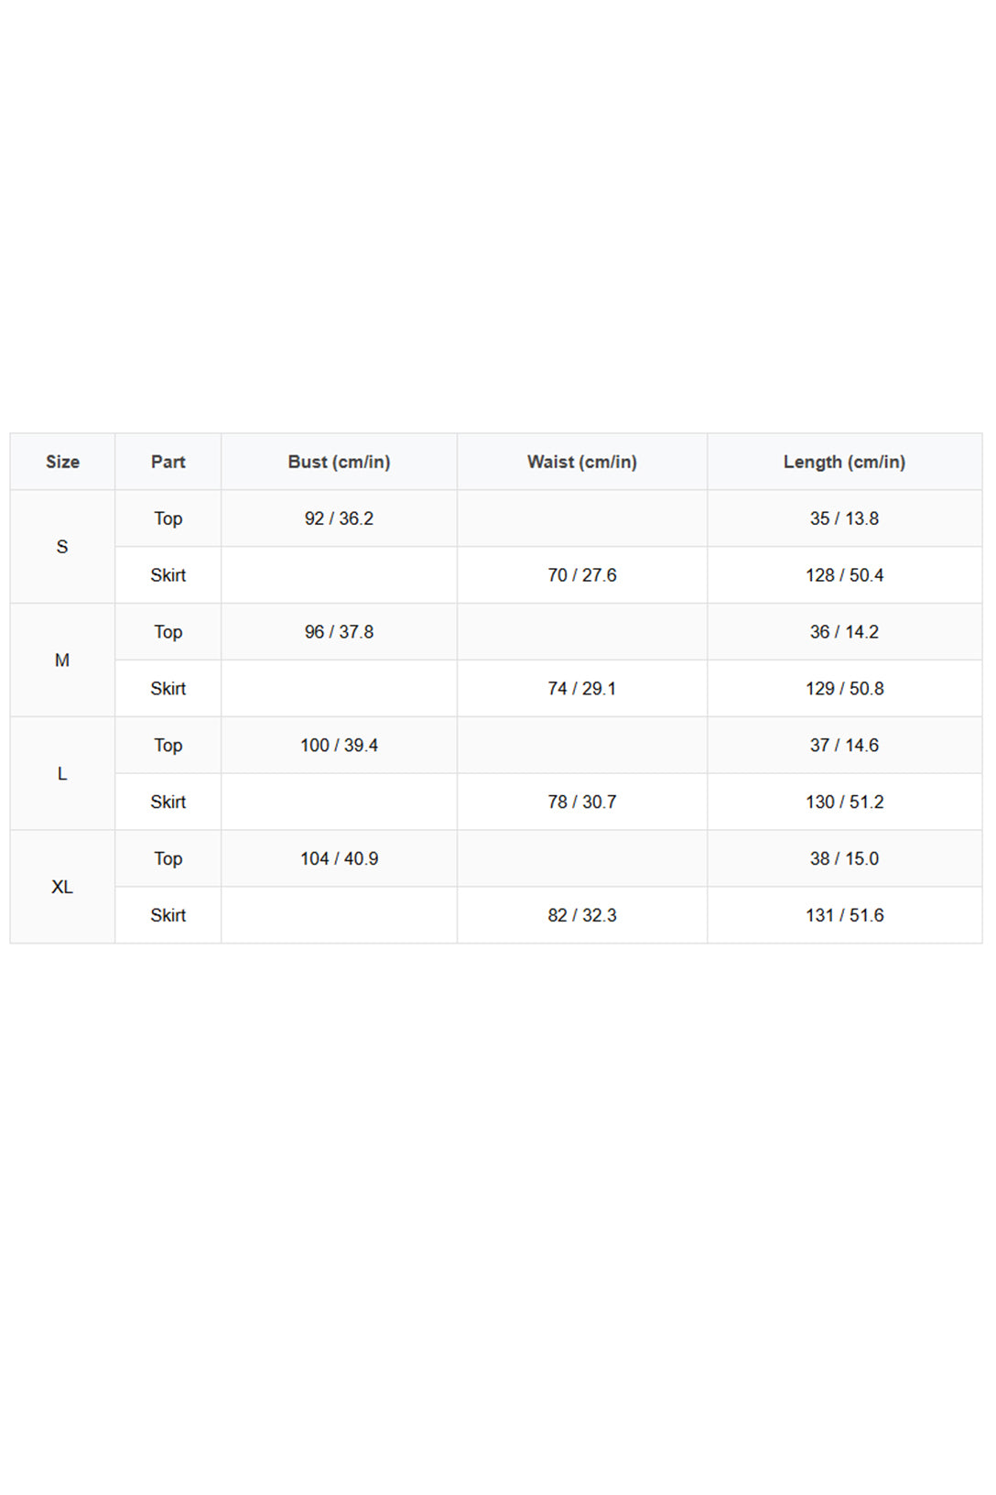Click waist value 70 / 27.6
The height and width of the screenshot is (1495, 996).
tap(582, 575)
